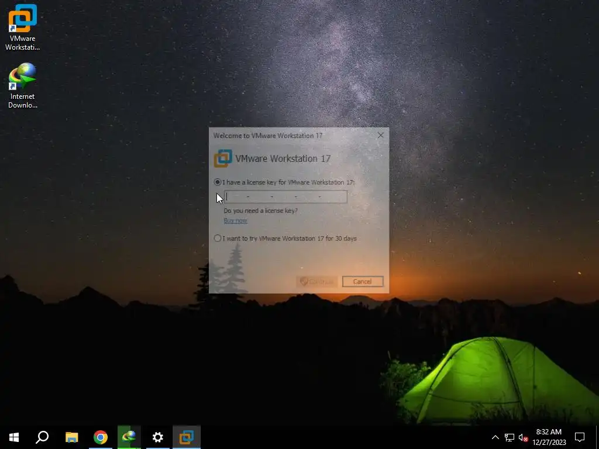This screenshot has width=599, height=449.
Task: Open the Windows Start menu
Action: click(x=14, y=437)
